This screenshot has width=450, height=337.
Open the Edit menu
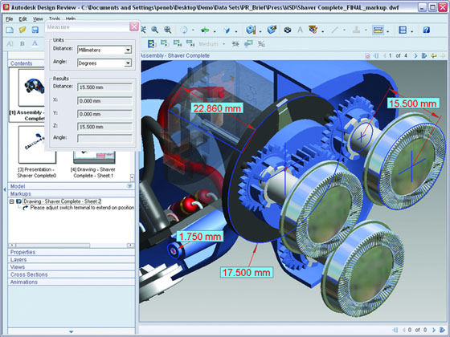tap(22, 19)
